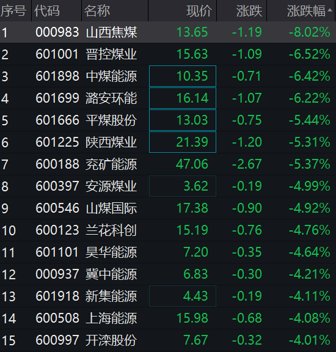This screenshot has height=352, width=336.
Task: Click change percent -4.76%
Action: coord(310,230)
